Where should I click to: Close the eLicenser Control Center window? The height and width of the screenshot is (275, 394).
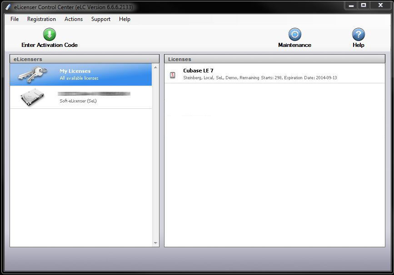380,5
